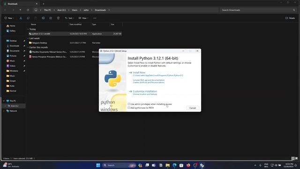Click Users in the address breadcrumb
This screenshot has height=169, width=300.
coord(75,10)
